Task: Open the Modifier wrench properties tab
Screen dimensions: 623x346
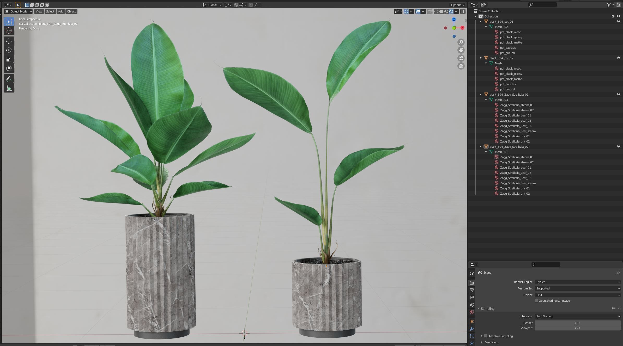Action: (471, 329)
